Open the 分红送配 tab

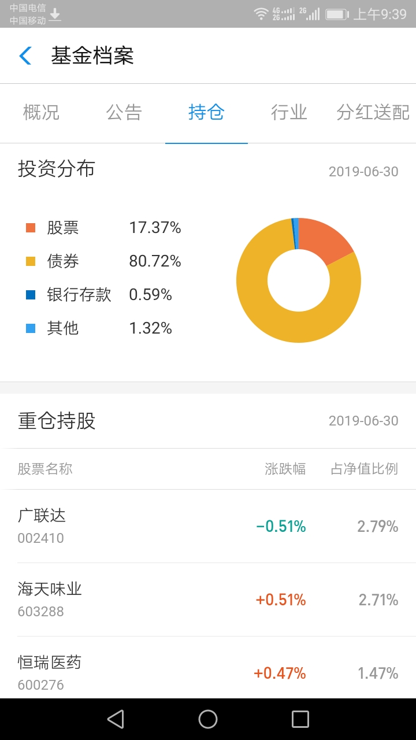[x=373, y=112]
